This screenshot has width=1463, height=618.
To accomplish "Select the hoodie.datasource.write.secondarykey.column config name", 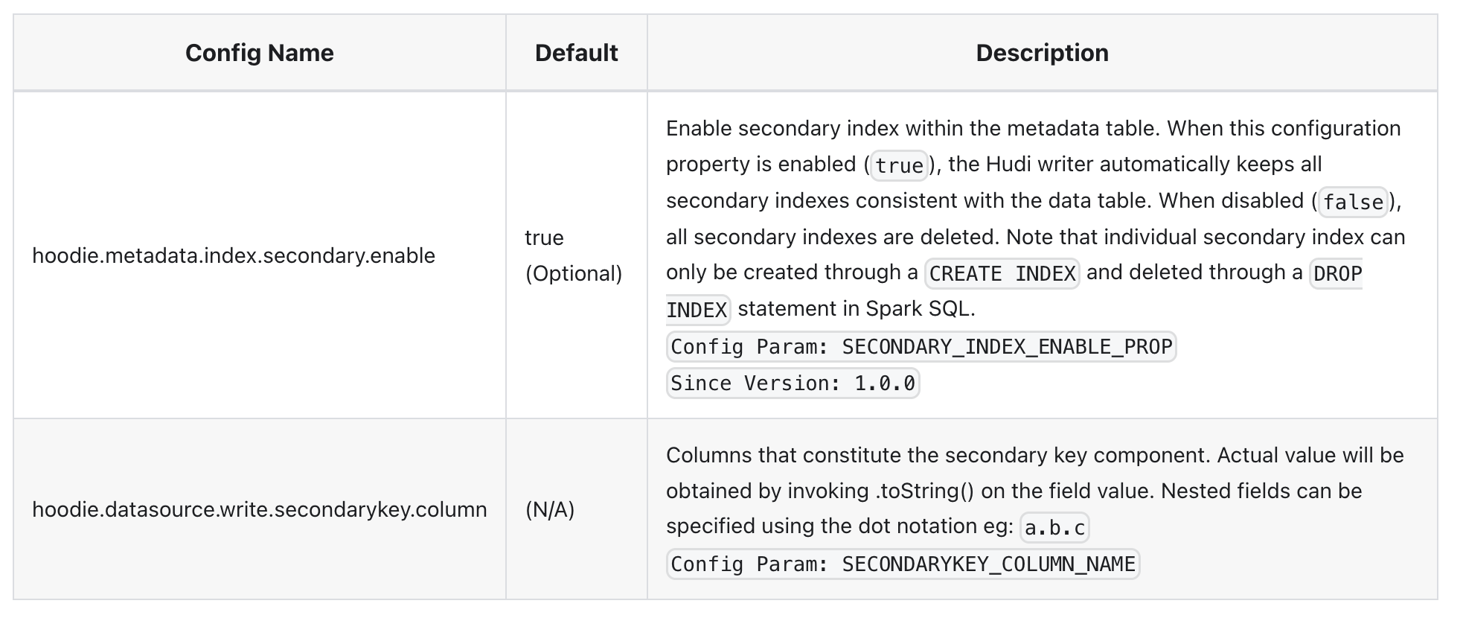I will [260, 509].
